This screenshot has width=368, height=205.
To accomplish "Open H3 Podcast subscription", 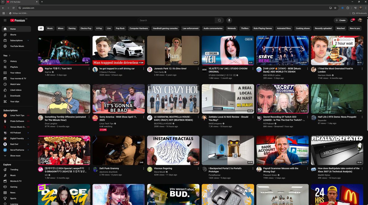I will 16,133.
